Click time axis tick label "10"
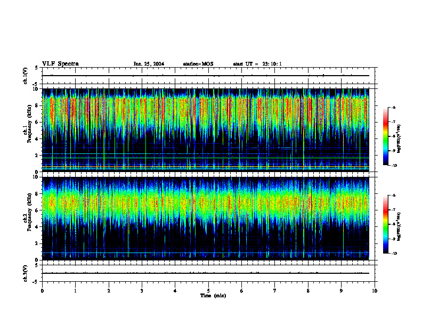This screenshot has width=422, height=326. 375,291
